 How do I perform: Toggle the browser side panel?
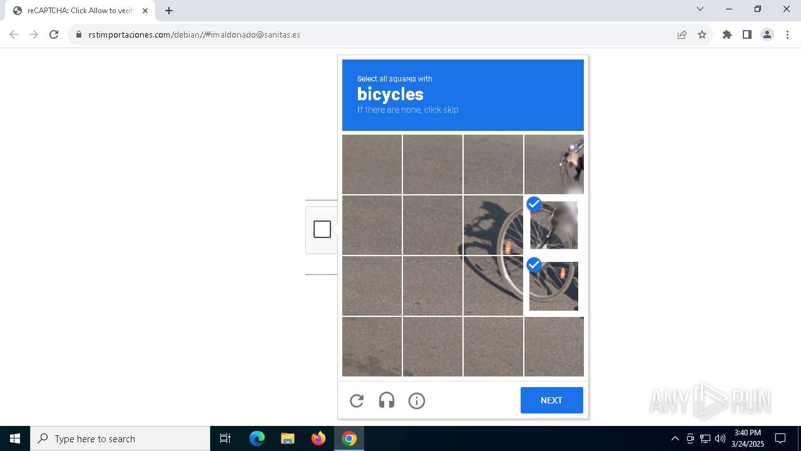coord(747,34)
